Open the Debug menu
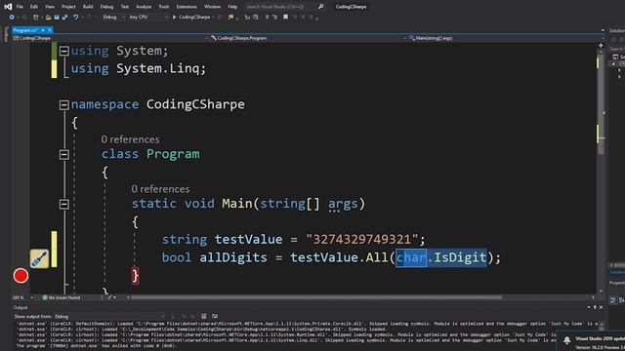 click(106, 7)
